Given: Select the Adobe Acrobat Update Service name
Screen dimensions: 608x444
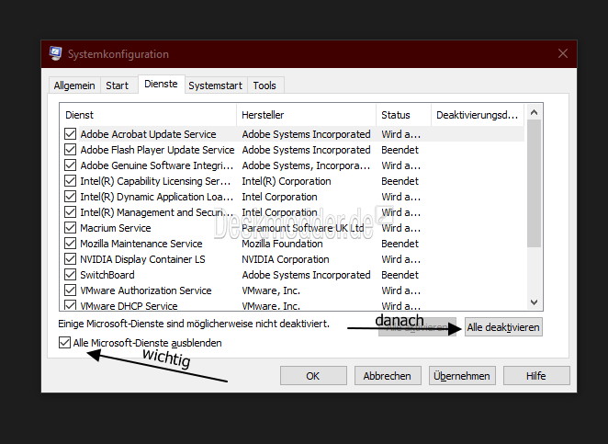Looking at the screenshot, I should 148,134.
